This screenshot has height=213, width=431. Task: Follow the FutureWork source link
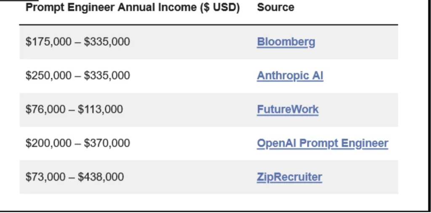click(288, 110)
